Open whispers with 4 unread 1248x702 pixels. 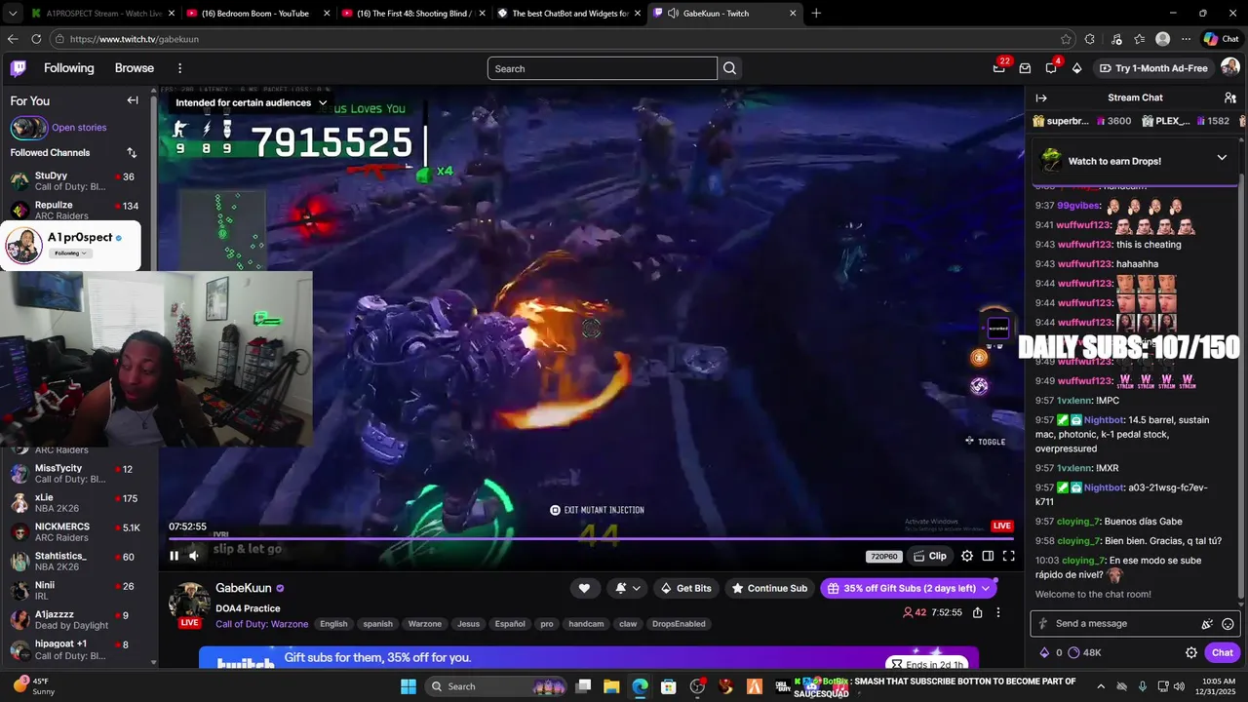1051,68
